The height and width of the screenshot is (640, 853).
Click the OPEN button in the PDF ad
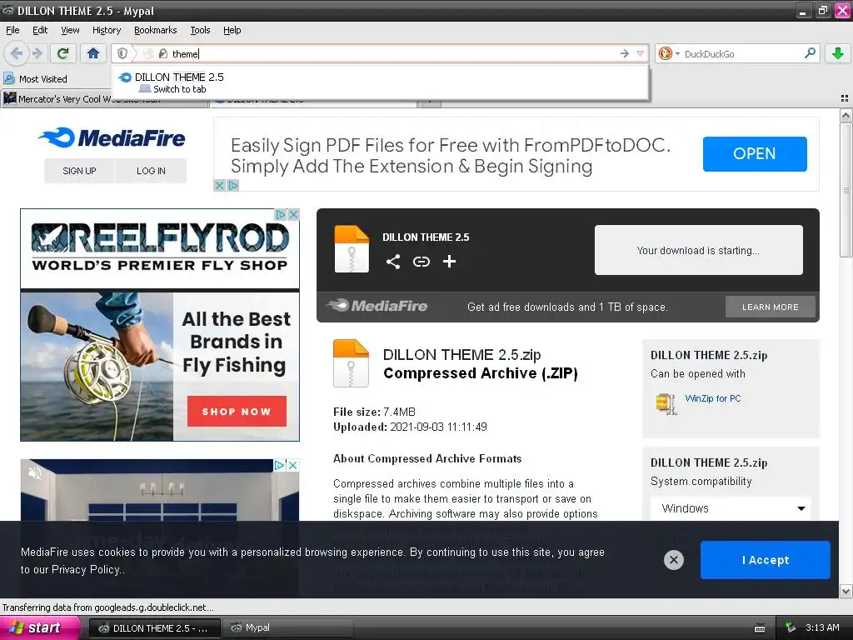click(755, 154)
